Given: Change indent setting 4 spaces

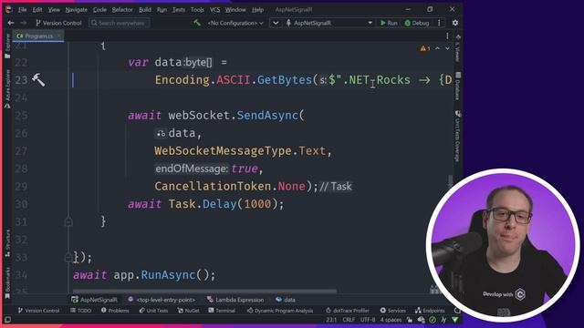Looking at the screenshot, I should tap(391, 320).
